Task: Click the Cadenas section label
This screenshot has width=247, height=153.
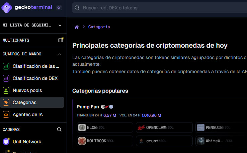Action: click(11, 130)
